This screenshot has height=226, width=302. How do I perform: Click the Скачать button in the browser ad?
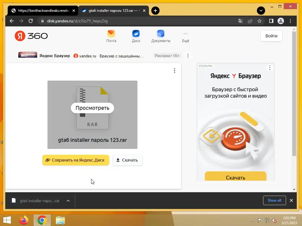pos(236,177)
